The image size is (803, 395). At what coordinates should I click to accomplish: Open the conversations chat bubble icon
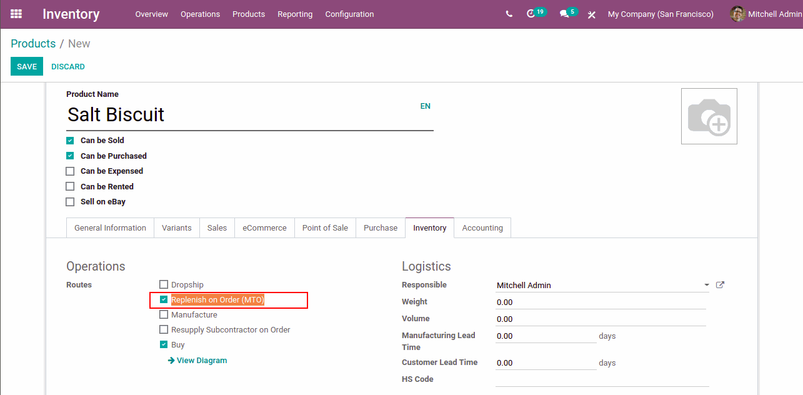point(564,14)
